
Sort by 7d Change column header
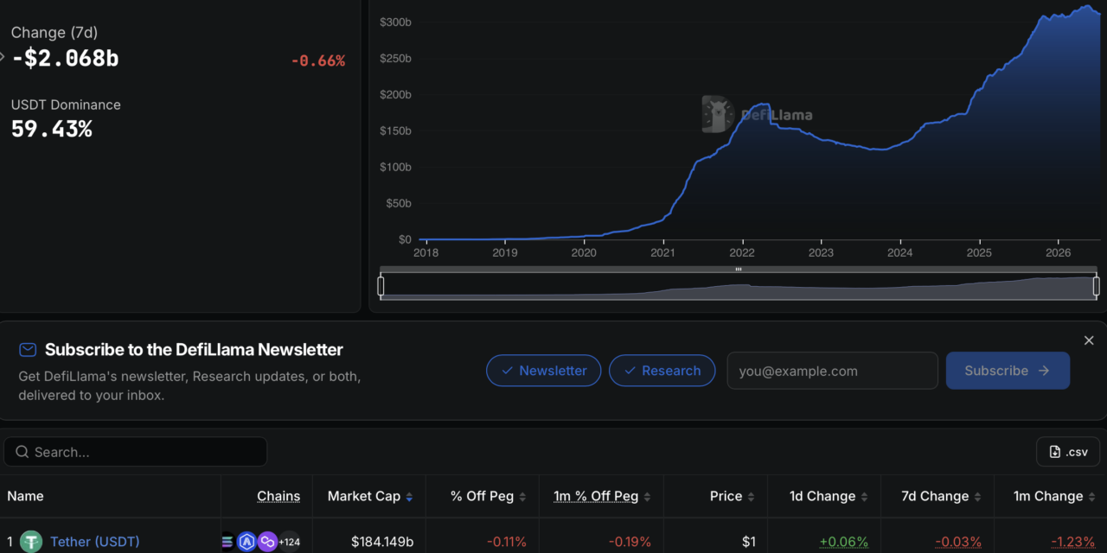tap(941, 496)
